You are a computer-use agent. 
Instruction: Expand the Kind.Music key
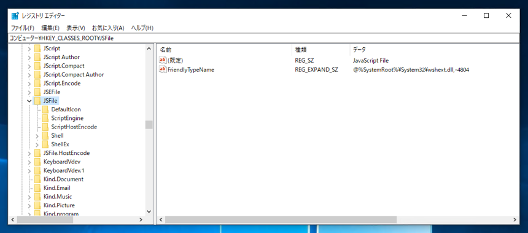coord(29,197)
